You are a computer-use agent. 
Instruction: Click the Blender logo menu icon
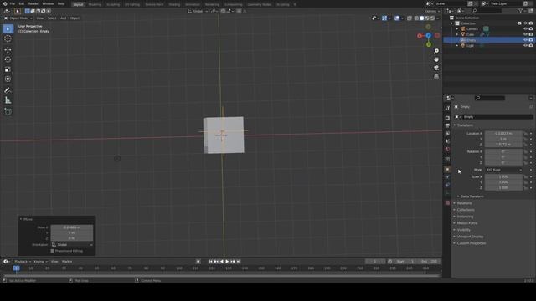(x=5, y=3)
